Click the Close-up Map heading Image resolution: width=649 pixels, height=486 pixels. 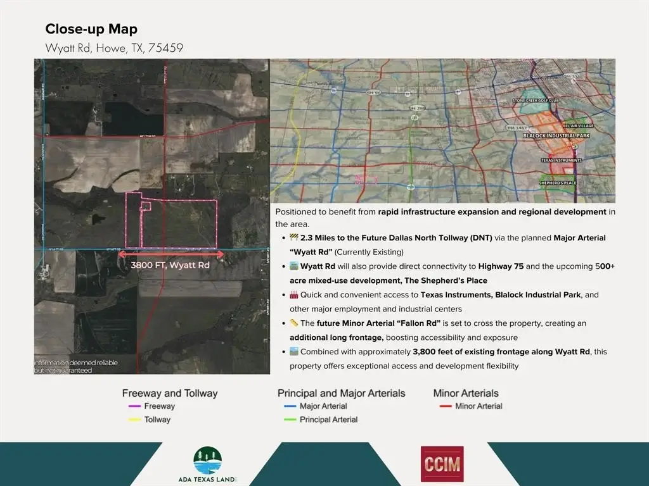[91, 29]
